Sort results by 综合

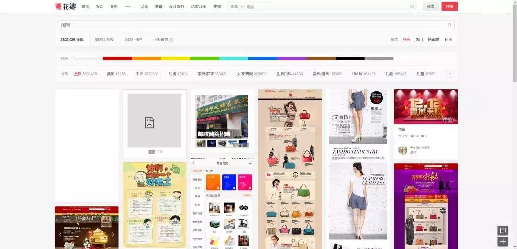pos(406,40)
